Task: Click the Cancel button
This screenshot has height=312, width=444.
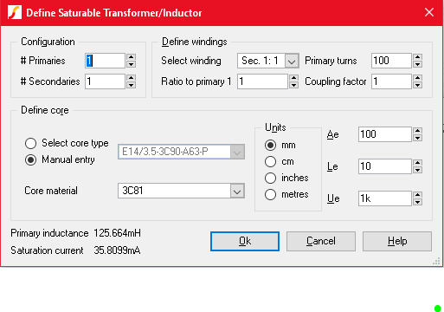Action: coord(321,241)
